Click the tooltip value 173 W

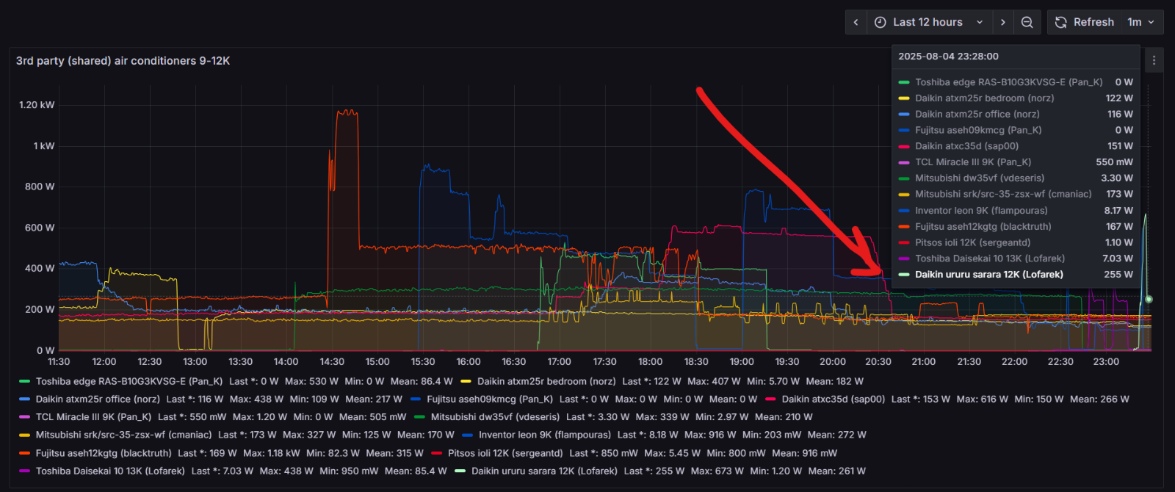(x=1119, y=194)
